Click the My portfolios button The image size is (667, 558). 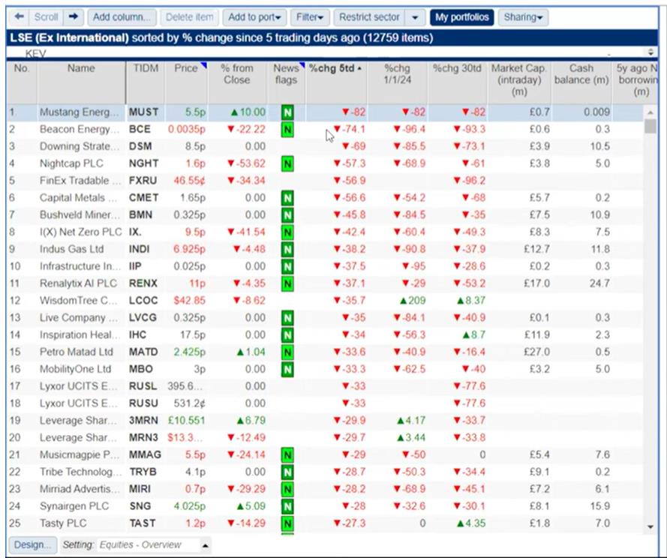[x=461, y=17]
